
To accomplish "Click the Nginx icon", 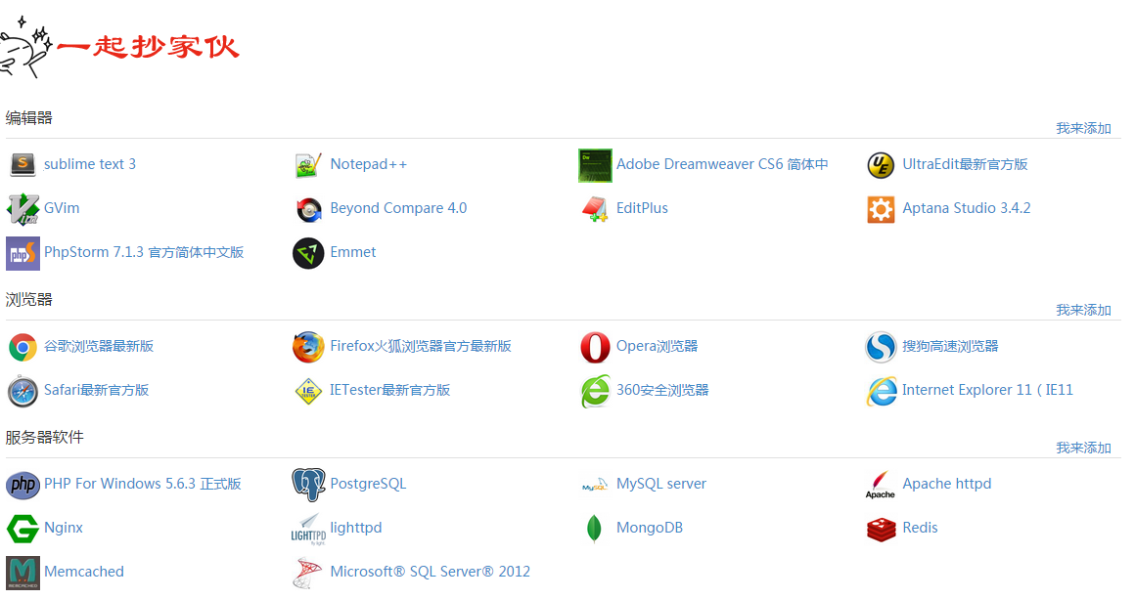I will pos(23,529).
